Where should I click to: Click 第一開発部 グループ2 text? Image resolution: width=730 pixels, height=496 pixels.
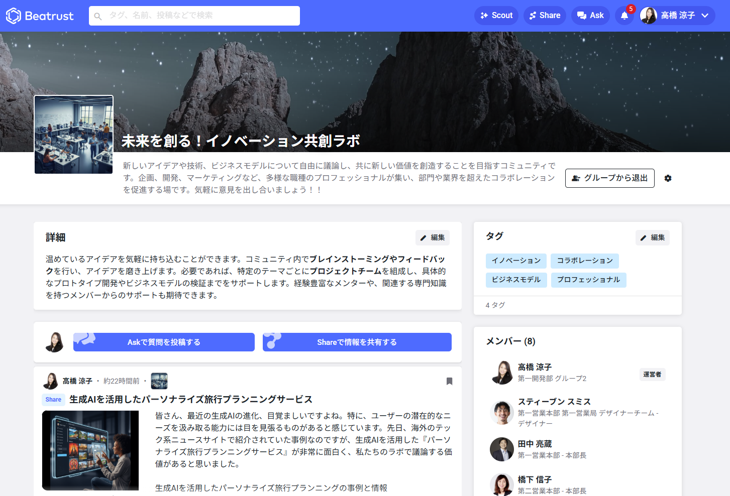click(x=552, y=379)
